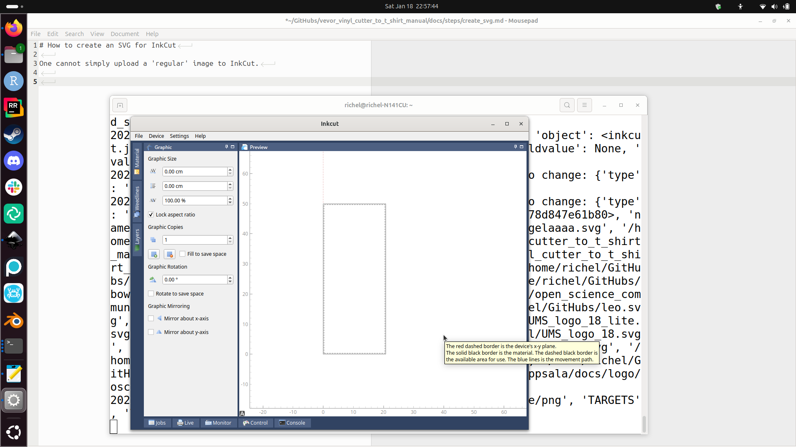The height and width of the screenshot is (447, 796).
Task: Float the Preview panel with maximize icon
Action: pyautogui.click(x=522, y=147)
